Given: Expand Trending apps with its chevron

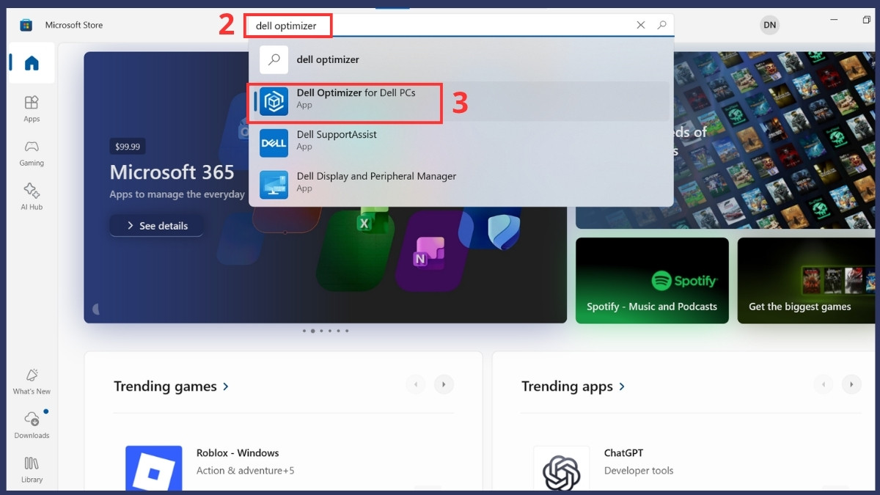Looking at the screenshot, I should (622, 386).
